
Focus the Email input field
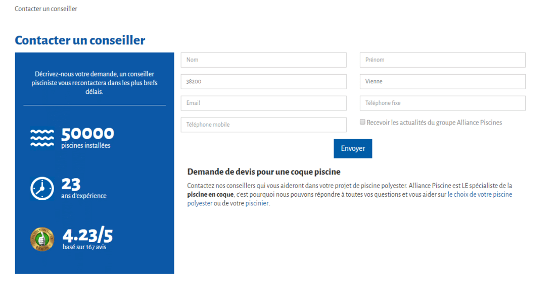point(263,103)
